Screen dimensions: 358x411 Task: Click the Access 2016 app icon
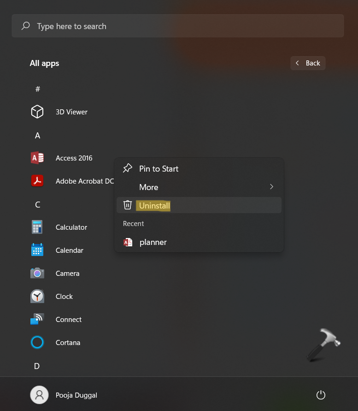pyautogui.click(x=37, y=158)
